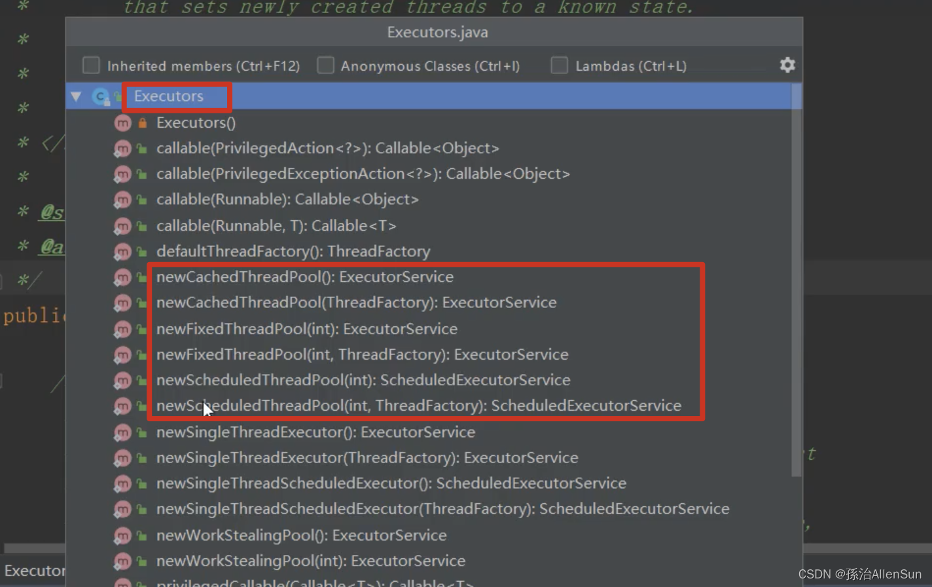Open newSingleThreadScheduledExecutor(ThreadFactory) method
Screen dimensions: 932x587
click(x=442, y=508)
